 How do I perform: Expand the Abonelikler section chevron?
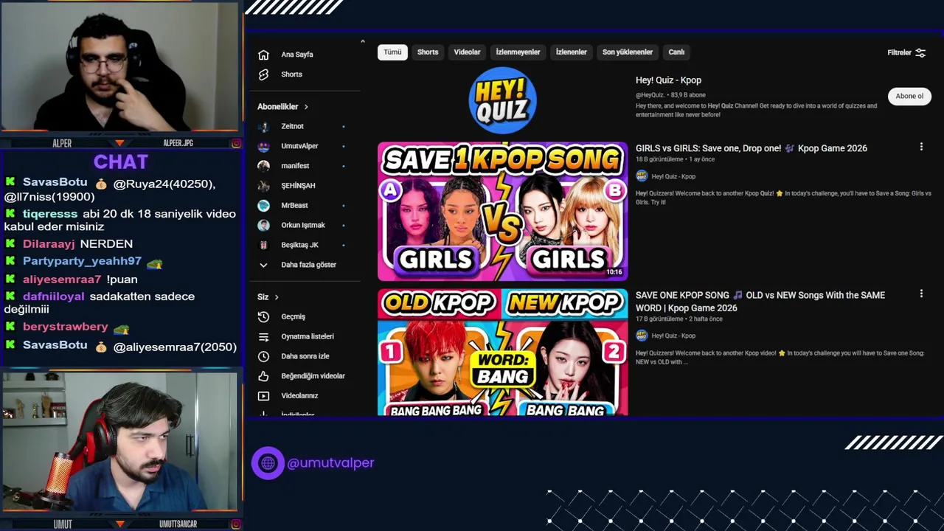[306, 107]
